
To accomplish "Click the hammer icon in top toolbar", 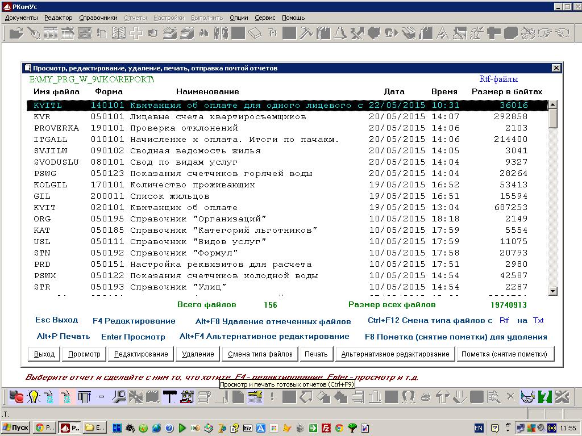I will pyautogui.click(x=306, y=33).
